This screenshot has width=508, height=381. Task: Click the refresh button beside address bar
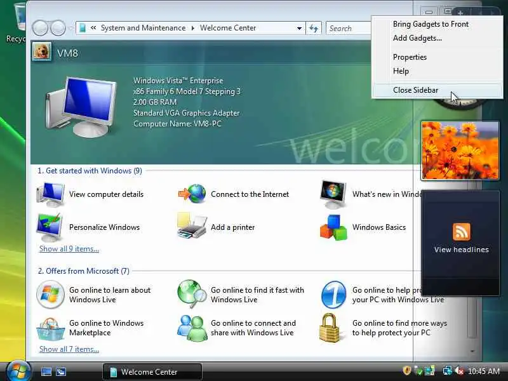[314, 28]
